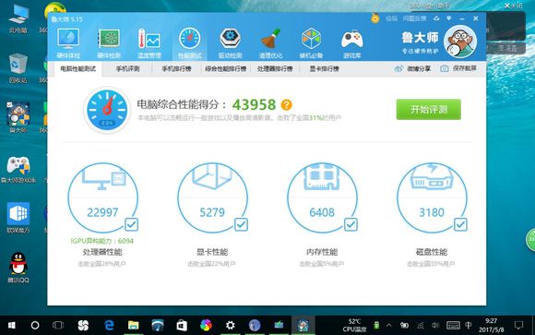Uncheck 内存性能 test checkbox
Screen dimensions: 535x335
(351, 224)
